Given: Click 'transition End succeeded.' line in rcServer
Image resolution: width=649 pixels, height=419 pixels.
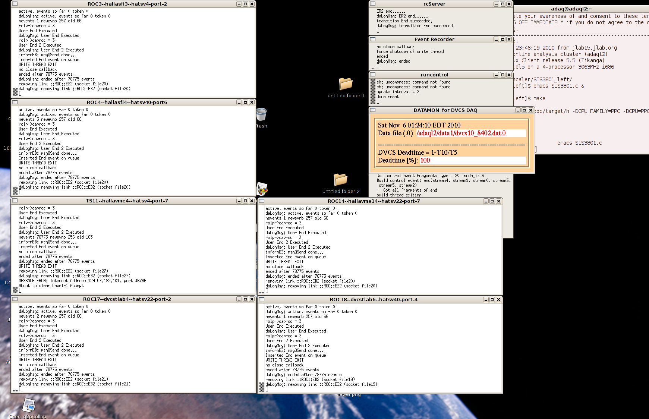Looking at the screenshot, I should (404, 21).
